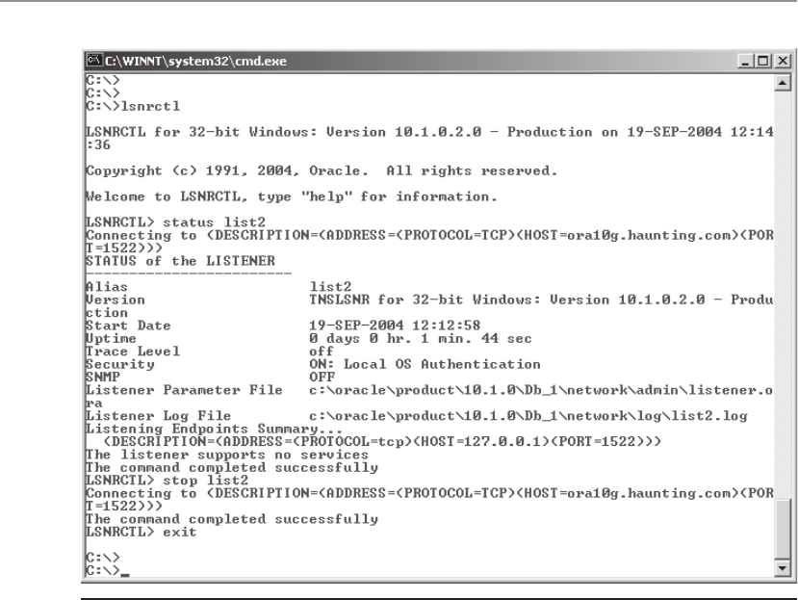Viewport: 798px width, 600px height.
Task: Click the Copyright Oracle line
Action: (x=322, y=171)
